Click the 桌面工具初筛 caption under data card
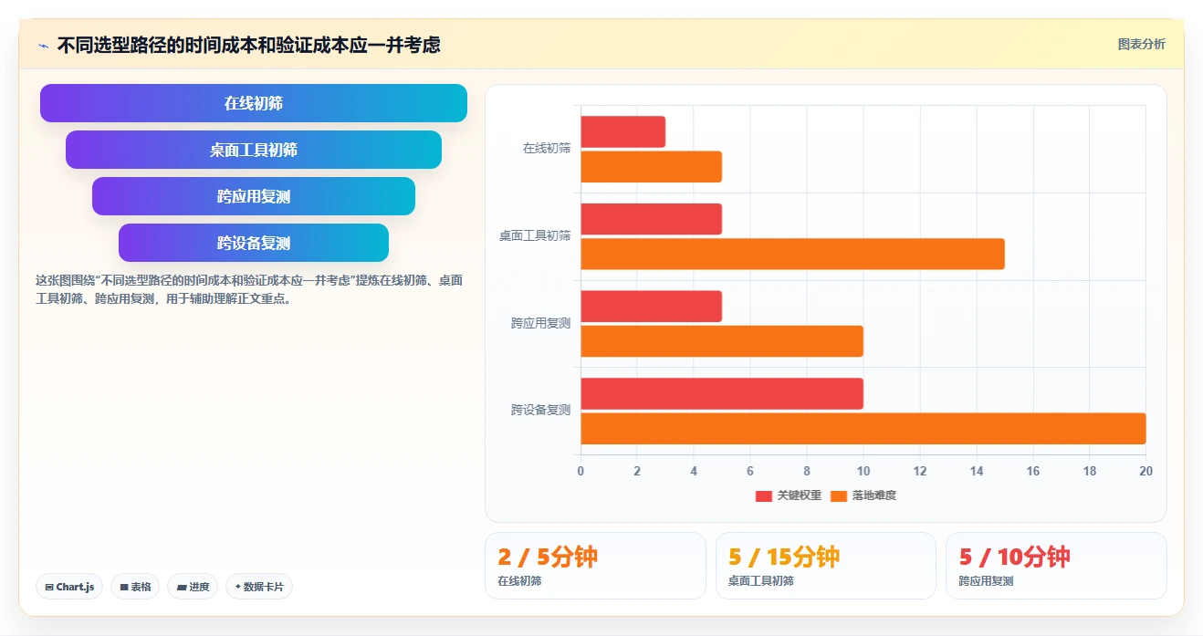 761,581
